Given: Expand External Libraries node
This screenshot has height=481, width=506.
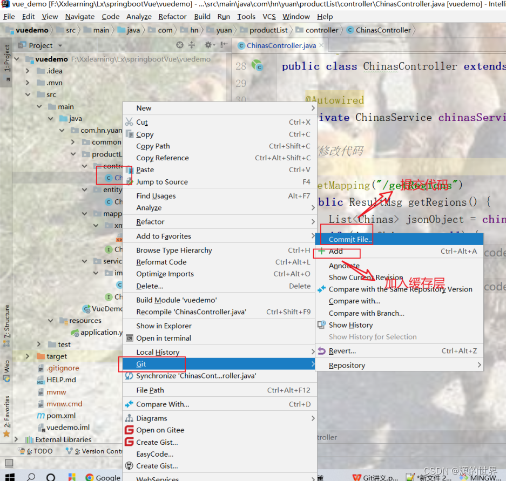Looking at the screenshot, I should point(16,439).
